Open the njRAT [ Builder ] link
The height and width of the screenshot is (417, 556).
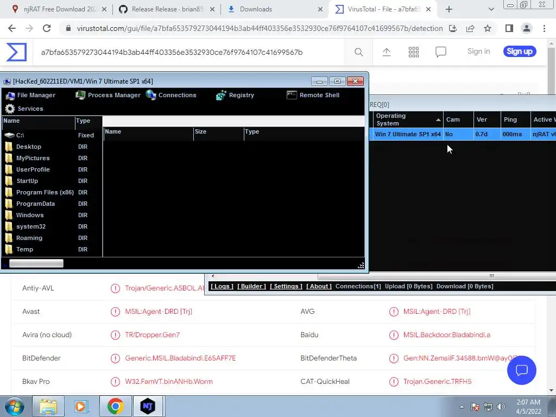point(251,286)
